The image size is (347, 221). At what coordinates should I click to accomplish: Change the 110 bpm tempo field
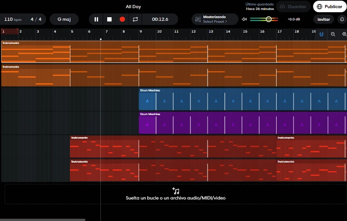pos(13,19)
